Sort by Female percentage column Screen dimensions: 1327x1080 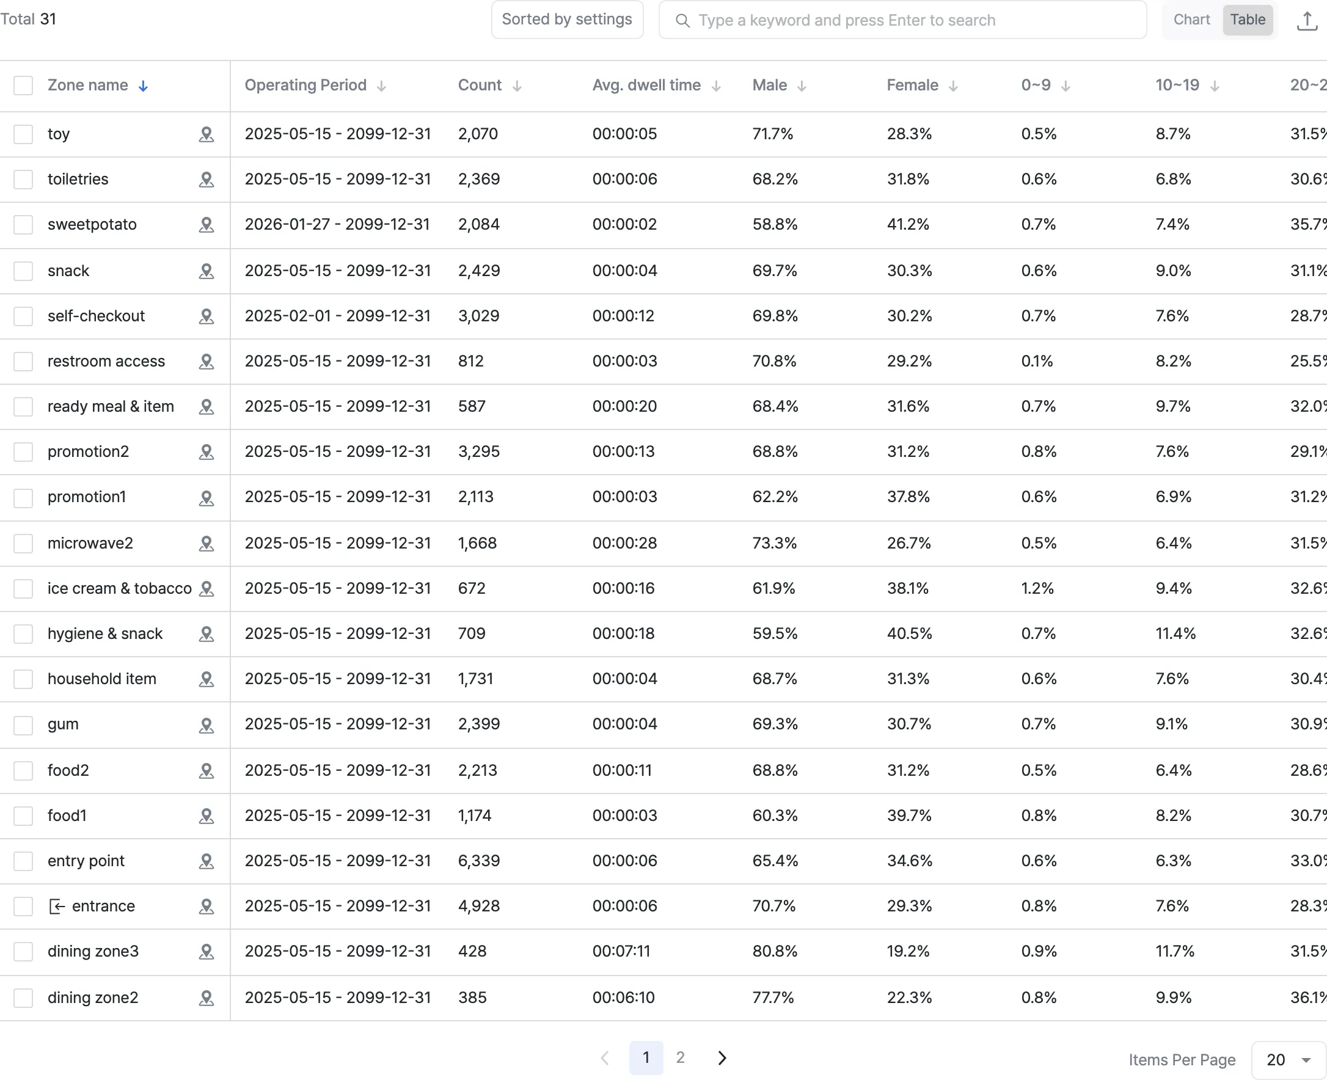pyautogui.click(x=953, y=86)
